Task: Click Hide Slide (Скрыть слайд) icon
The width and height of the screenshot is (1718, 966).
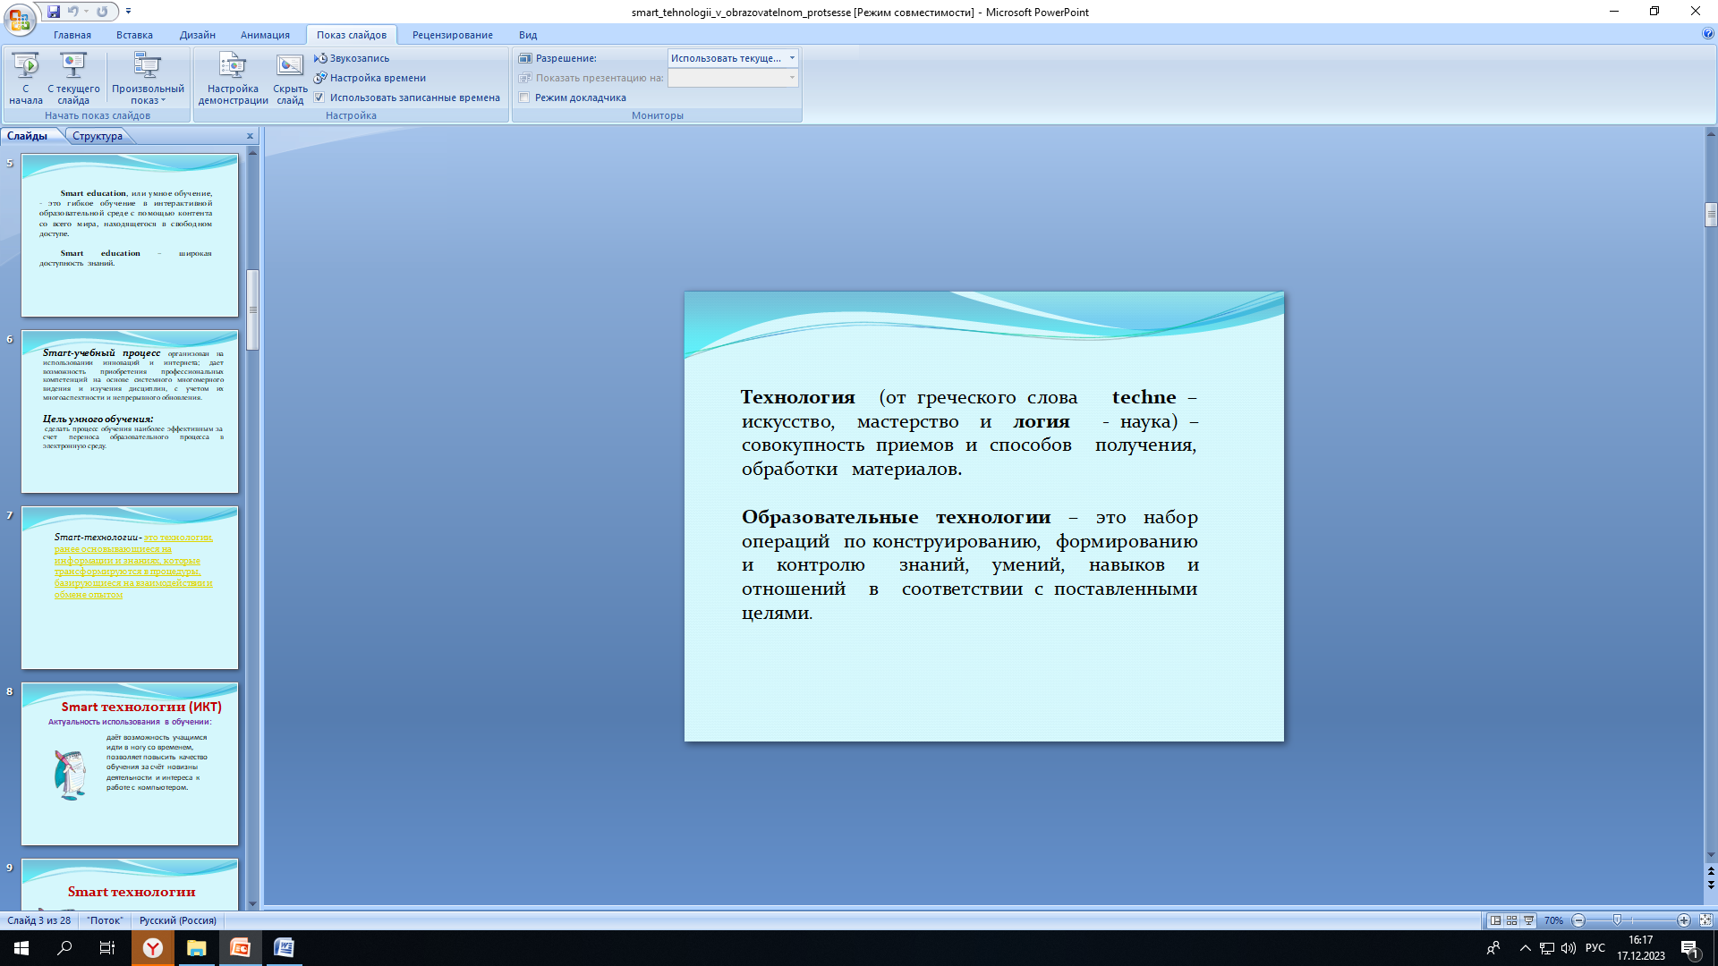Action: coord(290,67)
